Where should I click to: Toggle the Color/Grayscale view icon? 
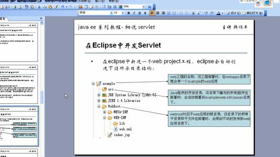click(x=121, y=7)
